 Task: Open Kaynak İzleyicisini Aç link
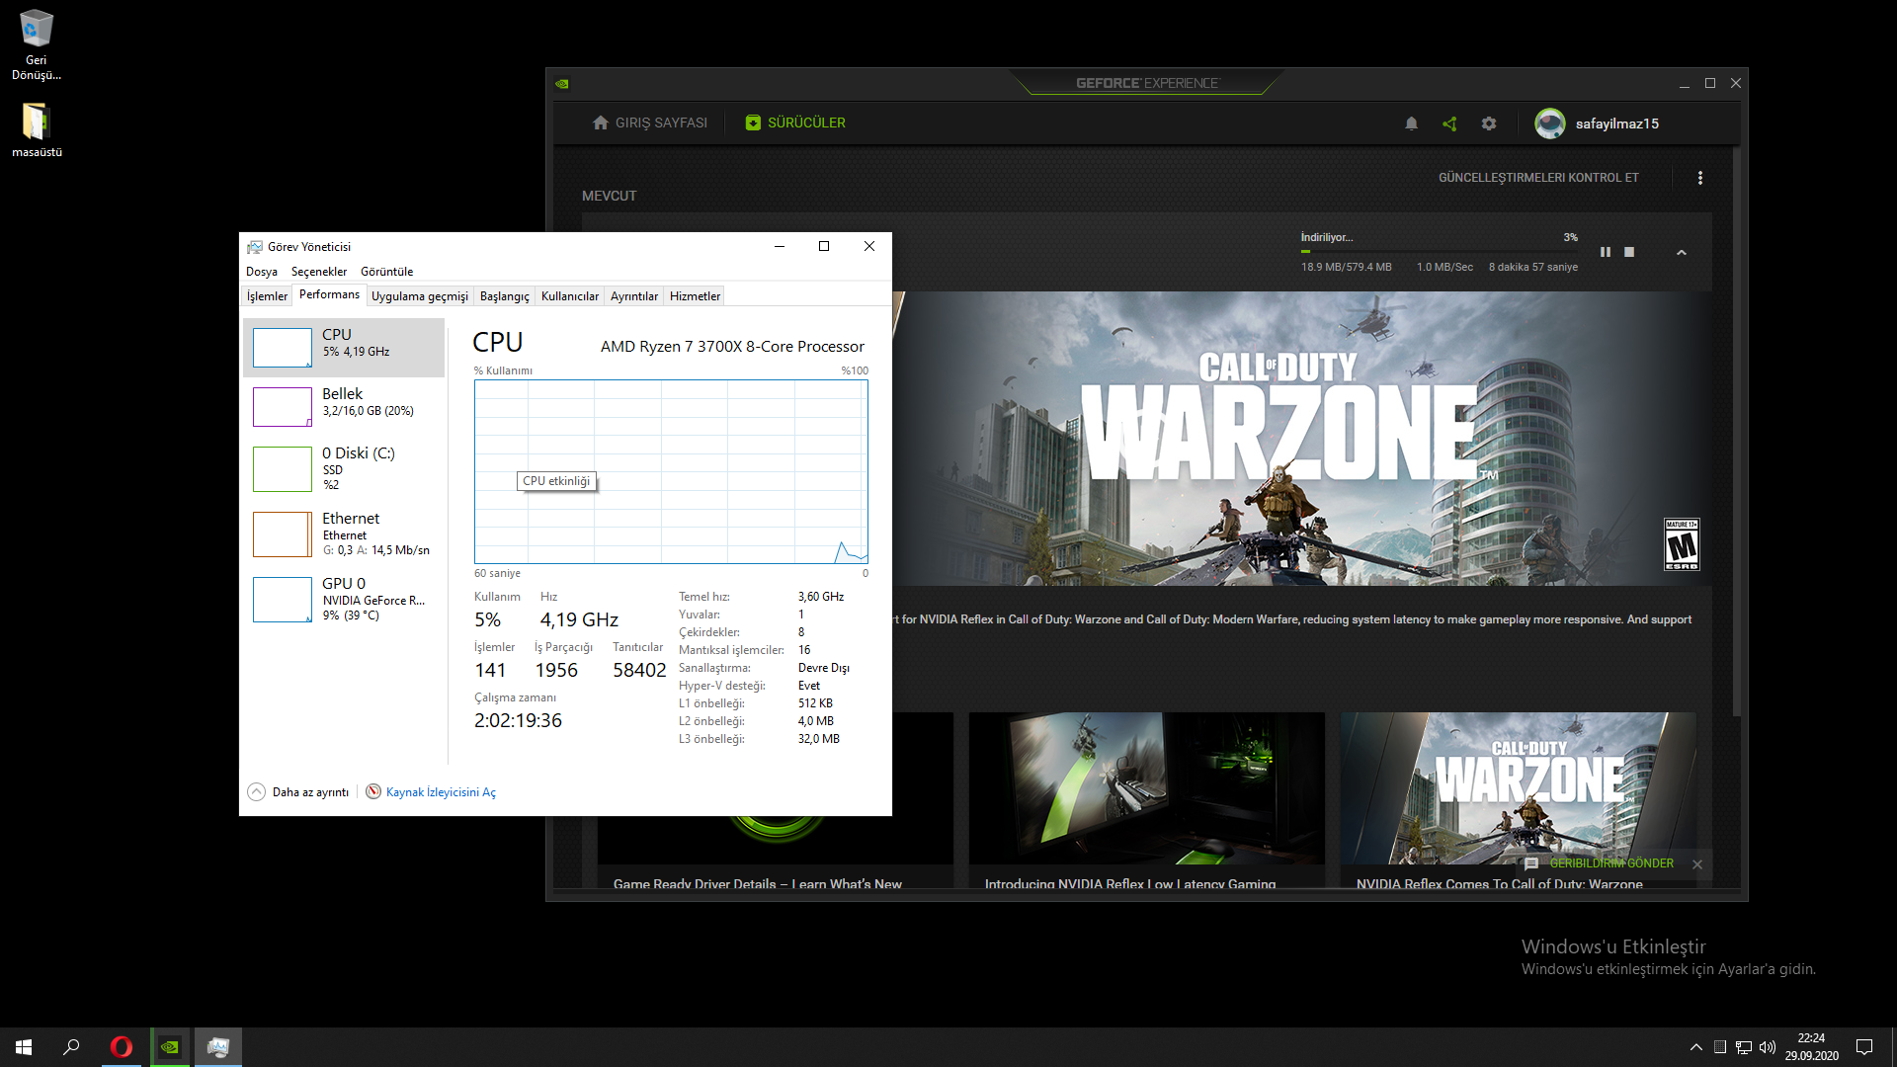440,792
